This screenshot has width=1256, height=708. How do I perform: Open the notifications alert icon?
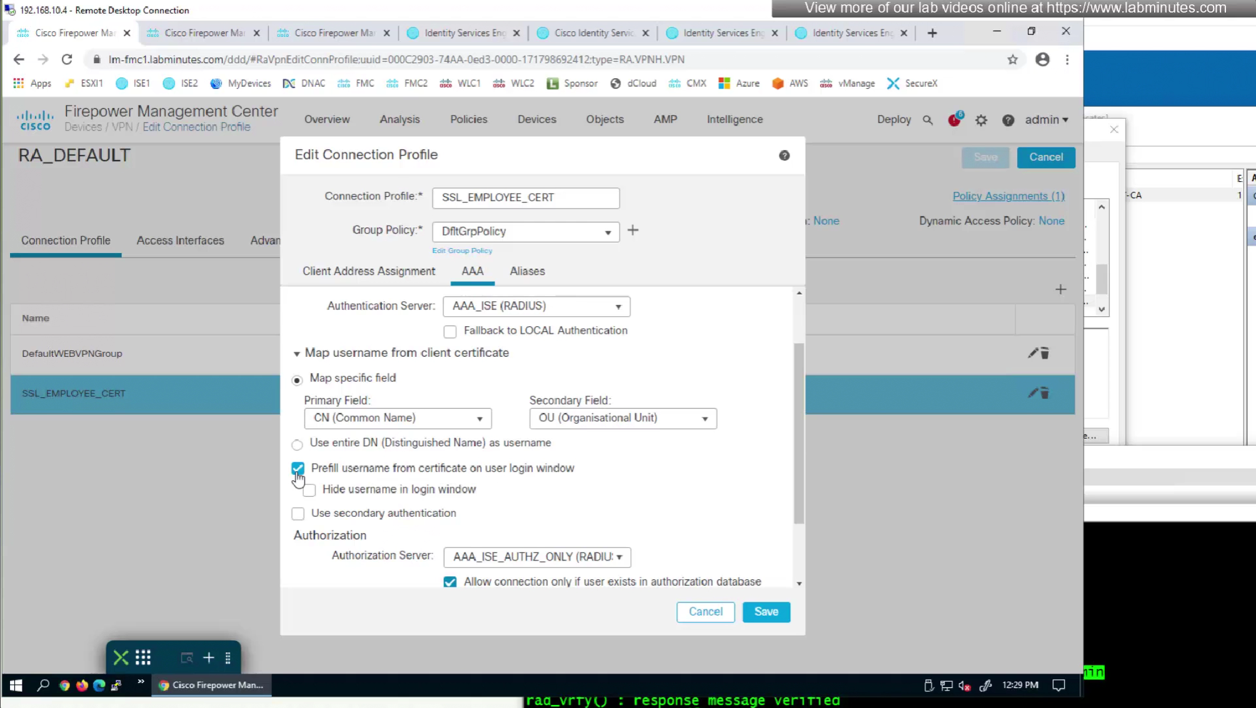click(954, 120)
